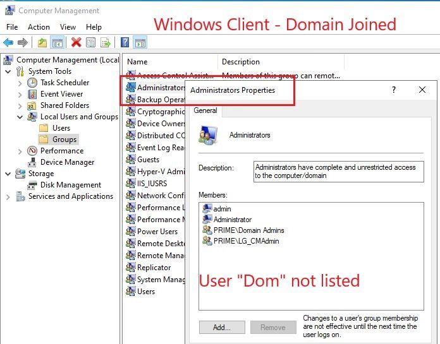440x344 pixels.
Task: Expand the Performance tree node
Action: 20,151
